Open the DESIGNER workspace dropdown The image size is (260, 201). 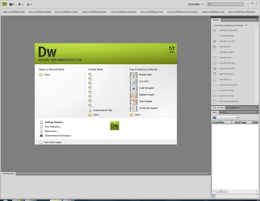[x=195, y=4]
